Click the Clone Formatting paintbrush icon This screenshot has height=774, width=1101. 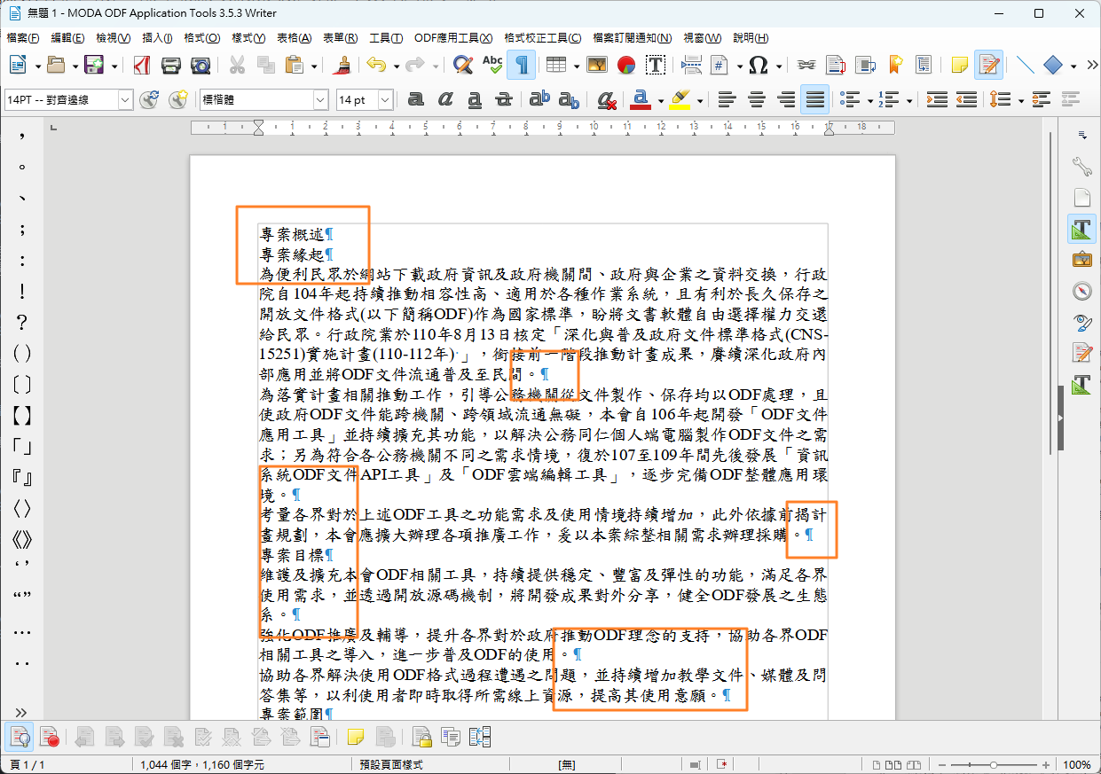344,65
